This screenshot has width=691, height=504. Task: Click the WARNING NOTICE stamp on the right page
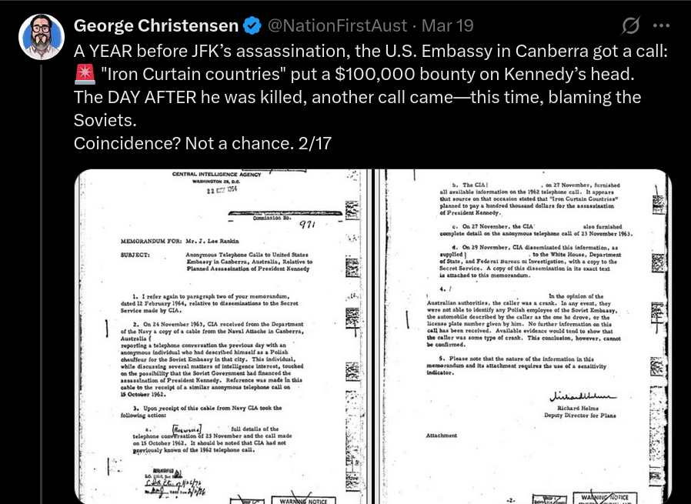tap(605, 498)
